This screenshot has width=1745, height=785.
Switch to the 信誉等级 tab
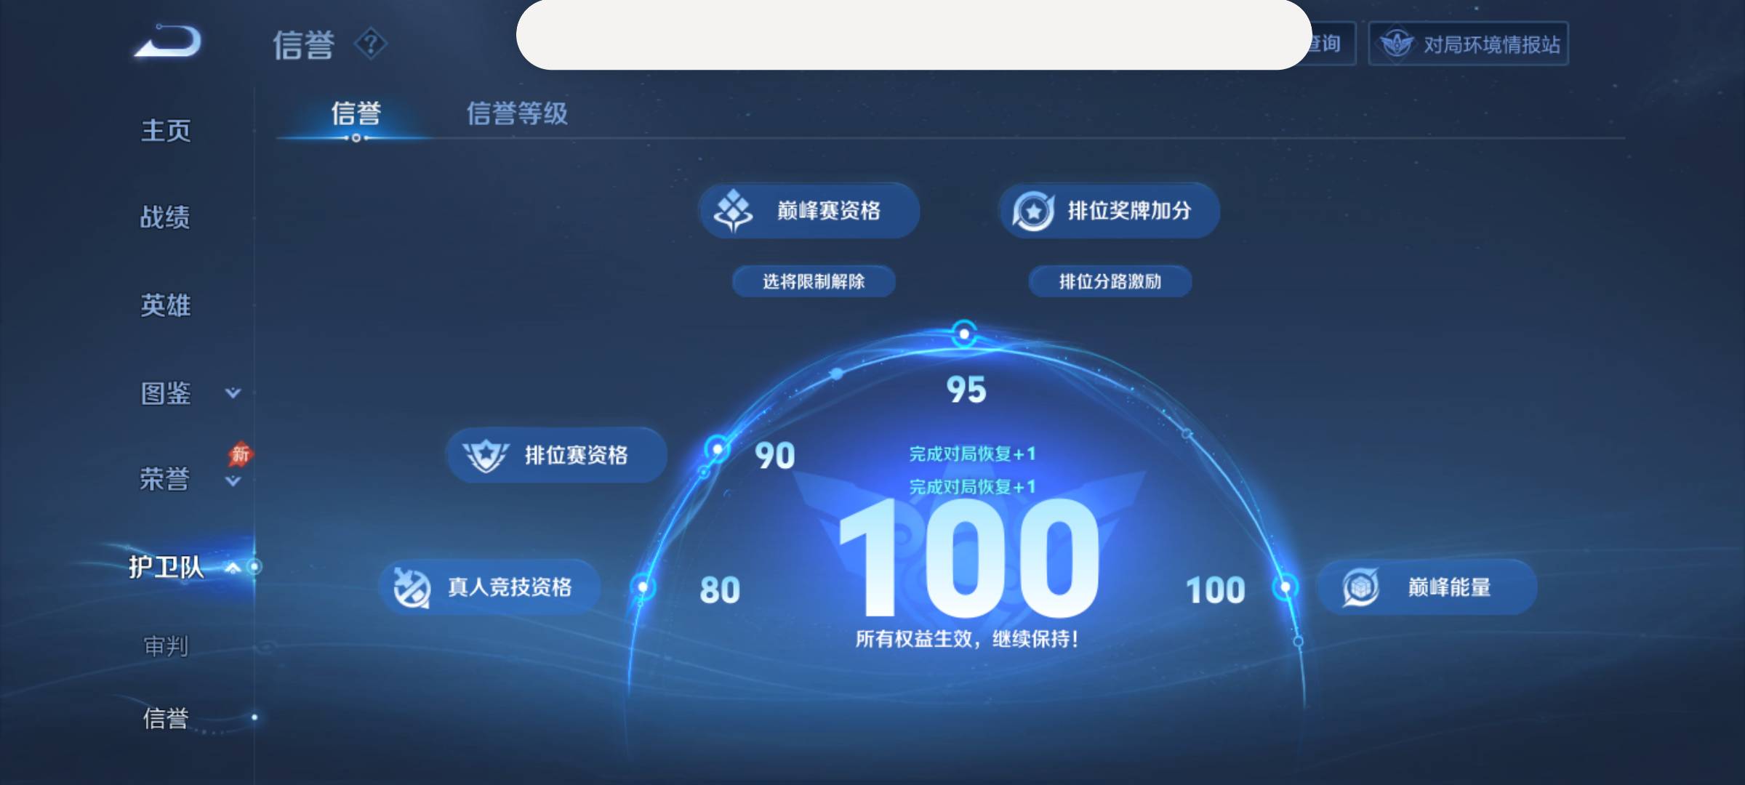coord(517,113)
